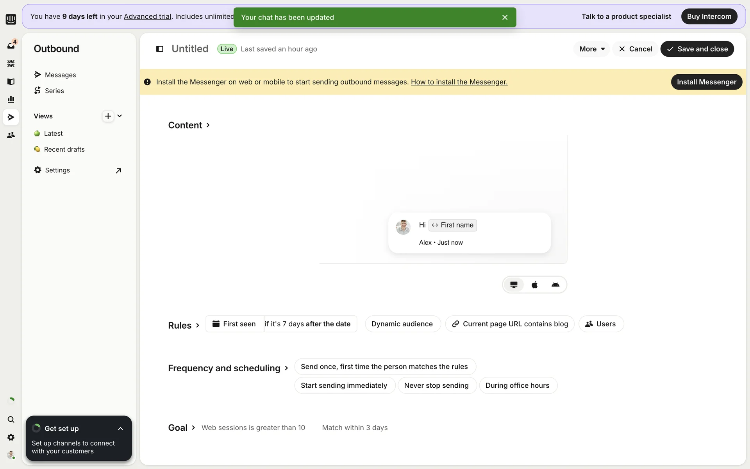The height and width of the screenshot is (469, 750).
Task: Open Messages in Outbound menu
Action: (x=60, y=75)
